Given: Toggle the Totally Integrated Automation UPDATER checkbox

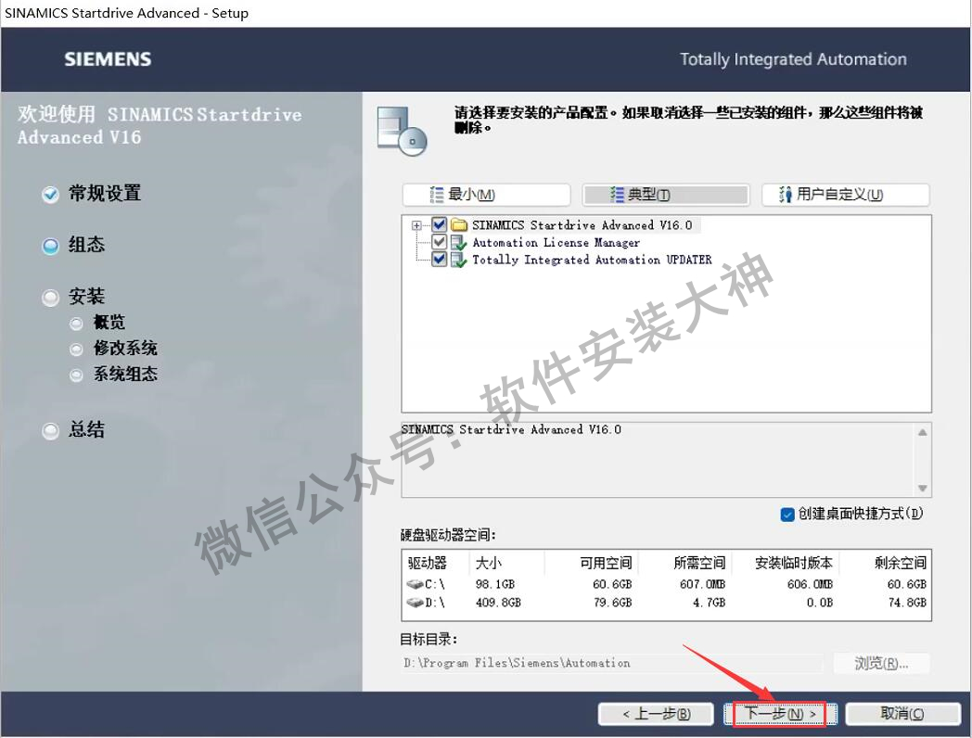Looking at the screenshot, I should 439,259.
